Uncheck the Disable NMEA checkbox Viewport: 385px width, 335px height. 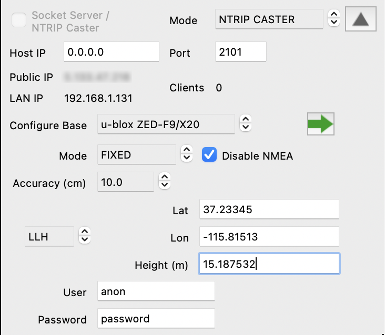click(x=210, y=155)
